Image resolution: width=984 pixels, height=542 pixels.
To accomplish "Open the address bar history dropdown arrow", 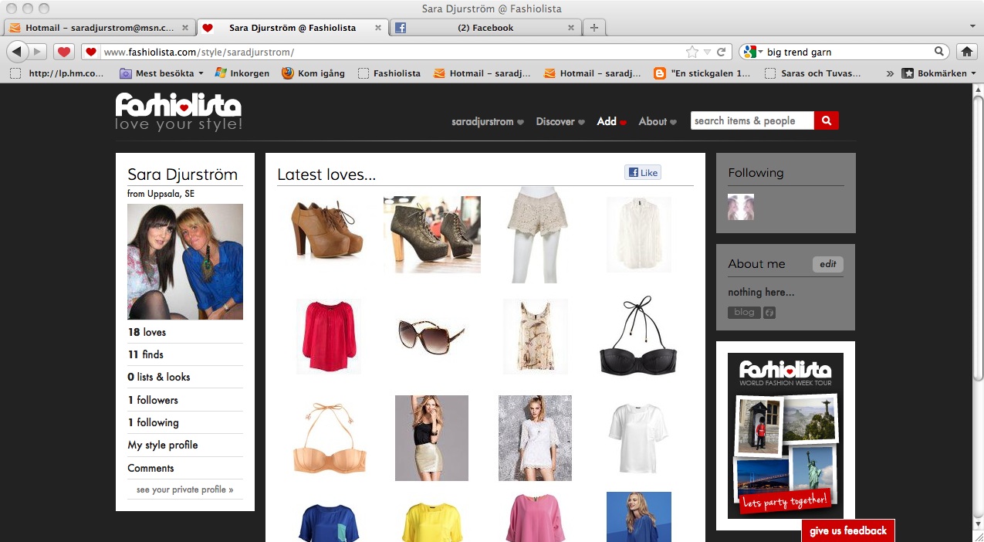I will 707,52.
